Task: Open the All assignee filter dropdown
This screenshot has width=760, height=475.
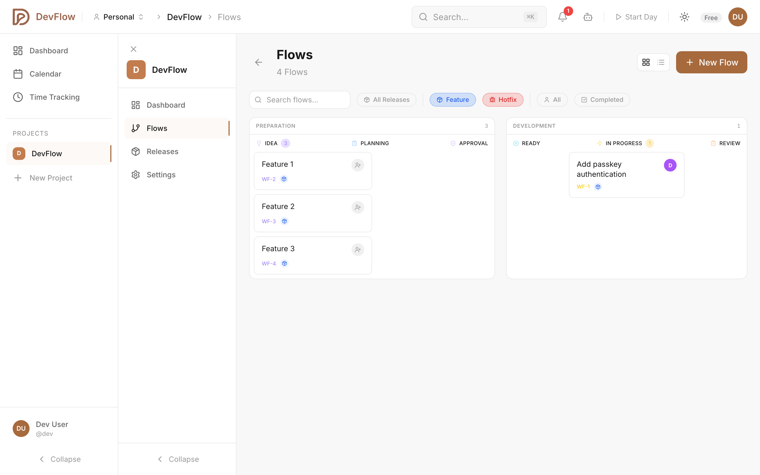Action: coord(552,99)
